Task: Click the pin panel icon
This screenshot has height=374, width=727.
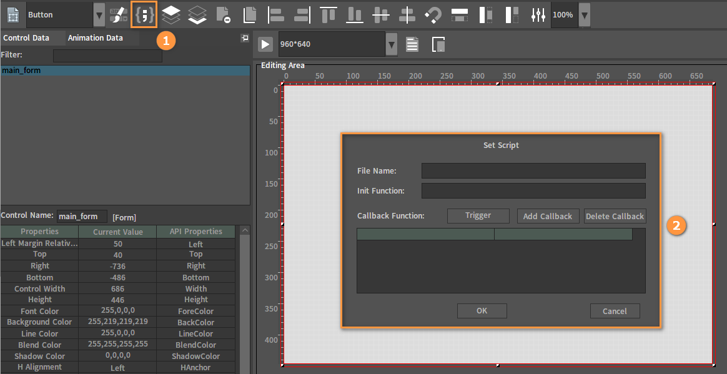Action: pos(245,38)
